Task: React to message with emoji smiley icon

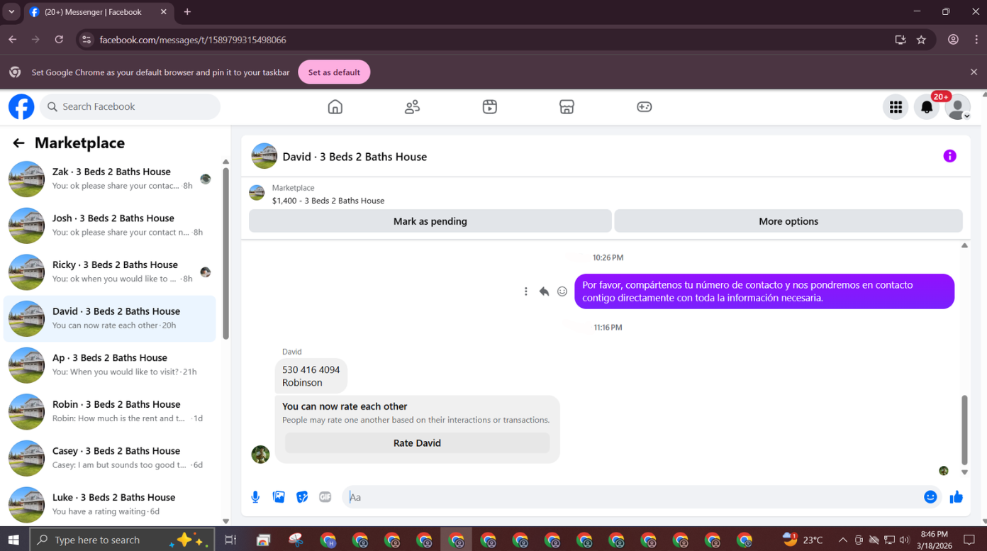Action: tap(562, 291)
